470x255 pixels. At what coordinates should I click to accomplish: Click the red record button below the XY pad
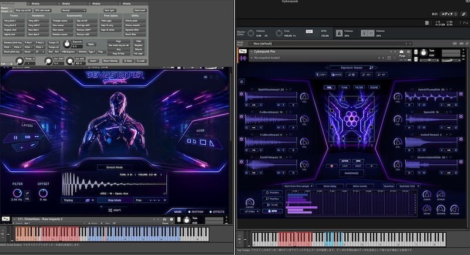point(331,166)
